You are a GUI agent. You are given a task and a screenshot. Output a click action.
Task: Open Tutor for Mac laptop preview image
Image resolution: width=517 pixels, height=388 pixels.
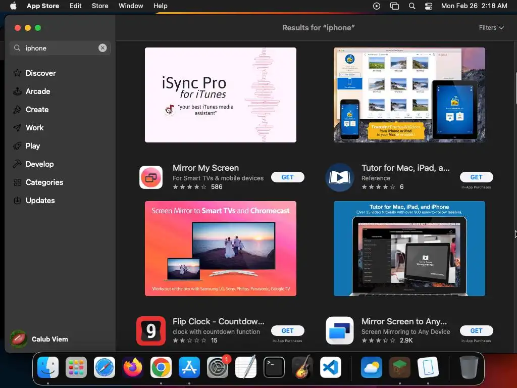click(x=409, y=249)
